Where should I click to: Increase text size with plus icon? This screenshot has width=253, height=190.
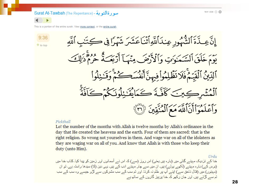pos(220,12)
